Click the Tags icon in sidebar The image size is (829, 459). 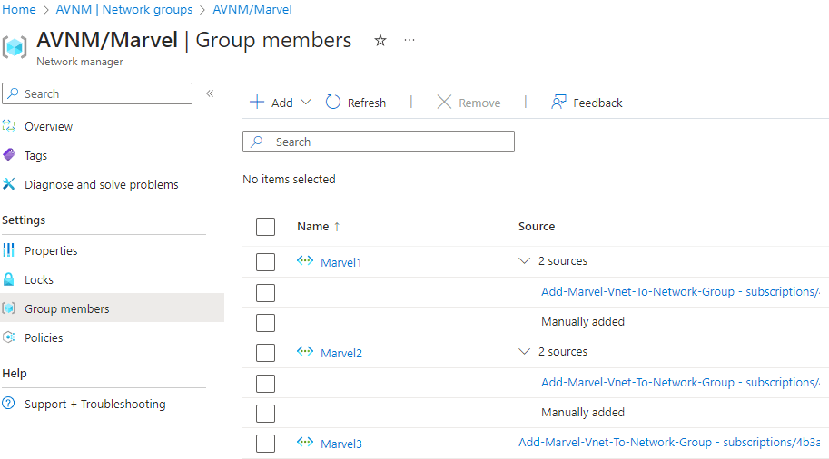coord(9,155)
